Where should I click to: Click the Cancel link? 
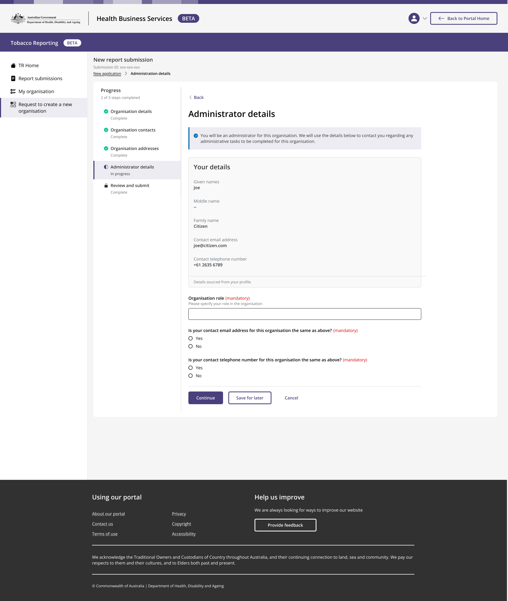(x=291, y=398)
